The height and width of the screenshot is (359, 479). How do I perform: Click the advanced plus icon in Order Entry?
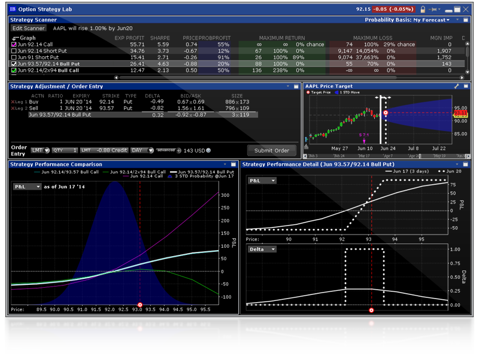178,151
